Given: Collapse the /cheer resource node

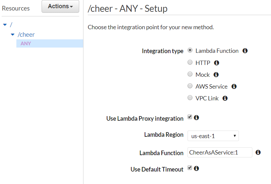Looking at the screenshot, I should pyautogui.click(x=13, y=34).
